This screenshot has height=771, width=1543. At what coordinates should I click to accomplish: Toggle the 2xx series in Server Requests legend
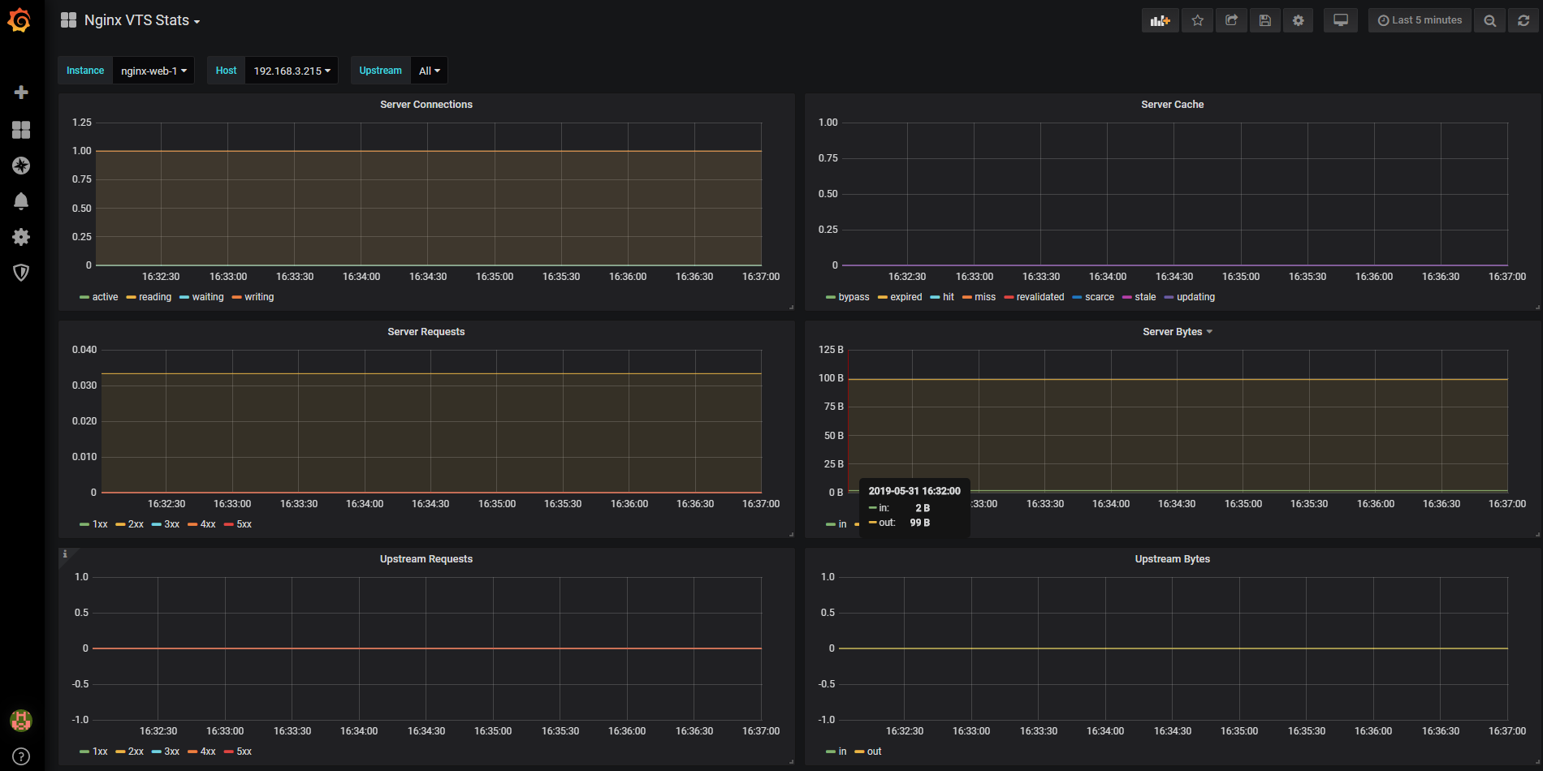point(136,524)
